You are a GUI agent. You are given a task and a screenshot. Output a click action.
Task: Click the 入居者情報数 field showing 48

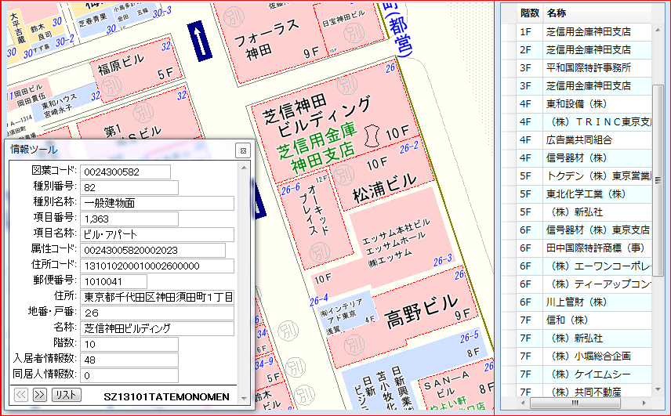pos(129,360)
